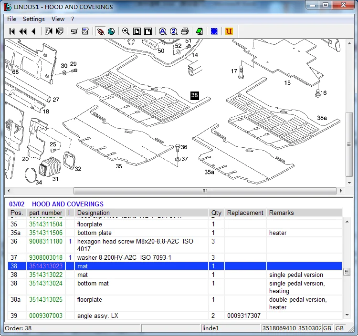
Task: Click the fast rewind double-arrow icon
Action: point(22,31)
